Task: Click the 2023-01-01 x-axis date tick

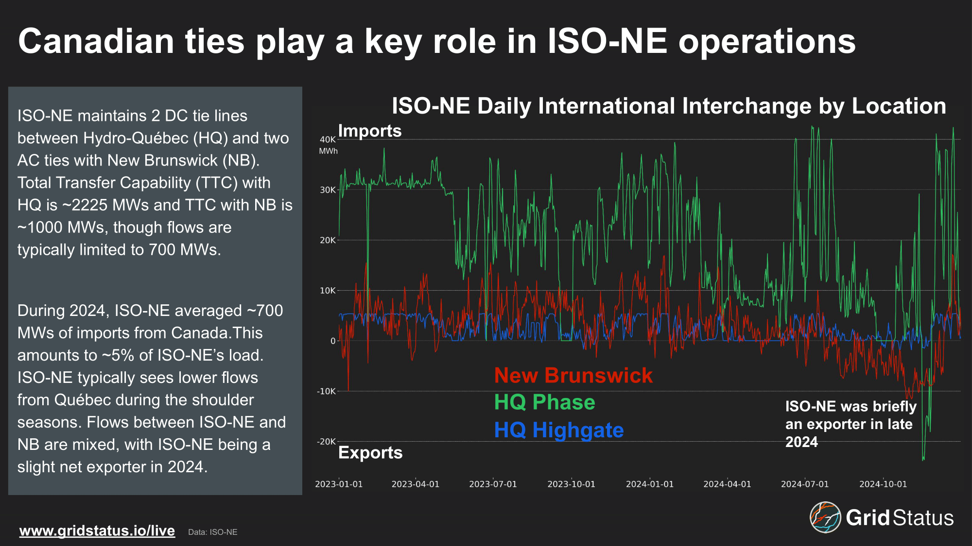Action: click(x=339, y=484)
